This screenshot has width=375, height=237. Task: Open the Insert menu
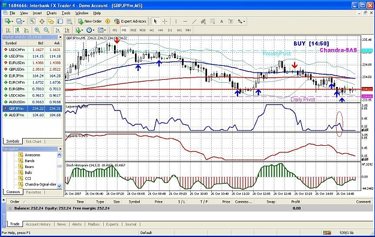[x=37, y=13]
